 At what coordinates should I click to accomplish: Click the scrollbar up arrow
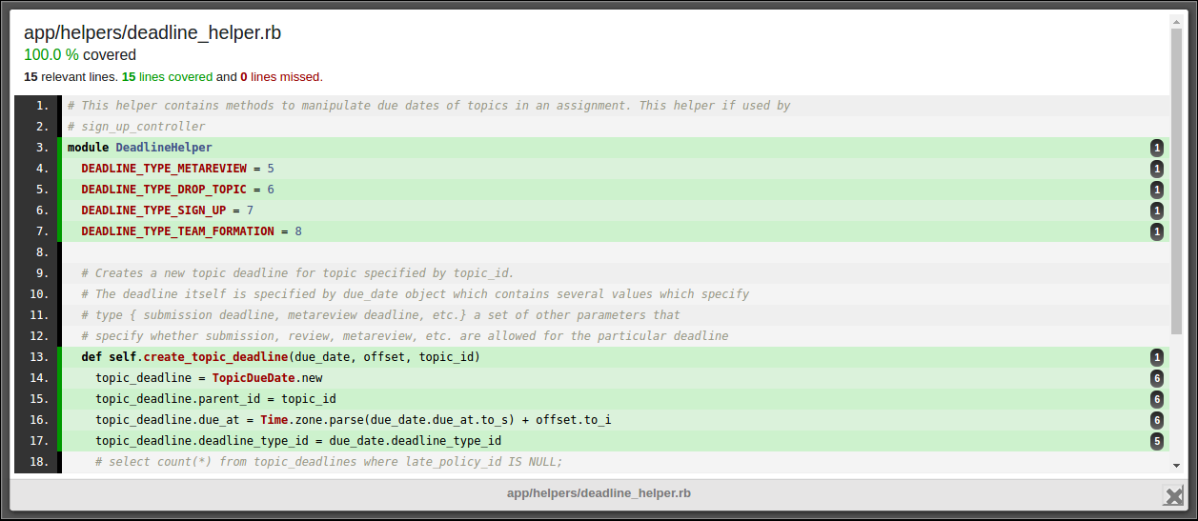(x=1176, y=20)
